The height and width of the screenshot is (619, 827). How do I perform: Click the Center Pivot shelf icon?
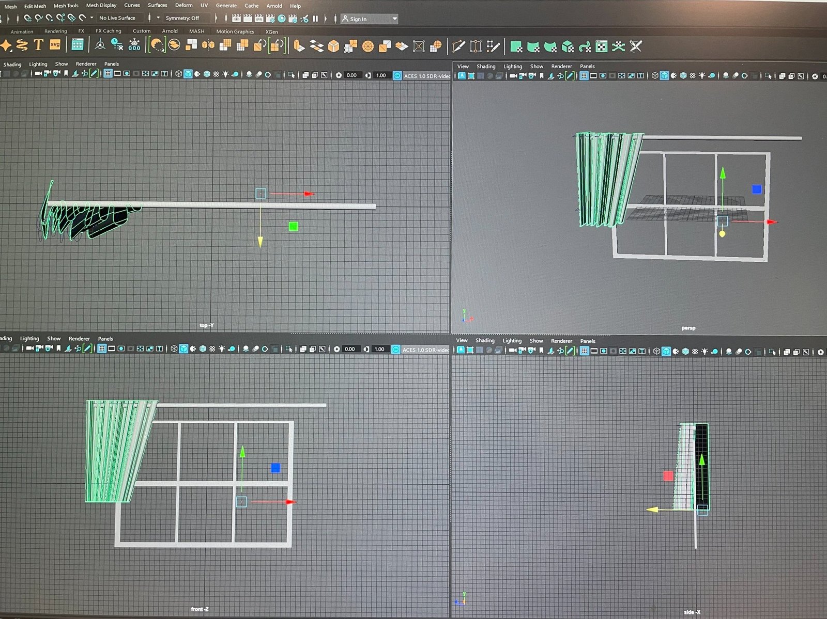click(x=100, y=45)
